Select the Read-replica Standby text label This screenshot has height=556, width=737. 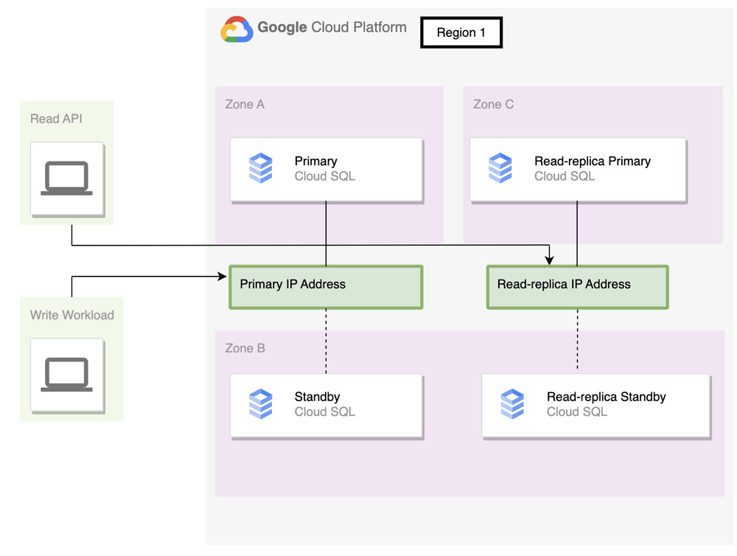click(x=606, y=397)
